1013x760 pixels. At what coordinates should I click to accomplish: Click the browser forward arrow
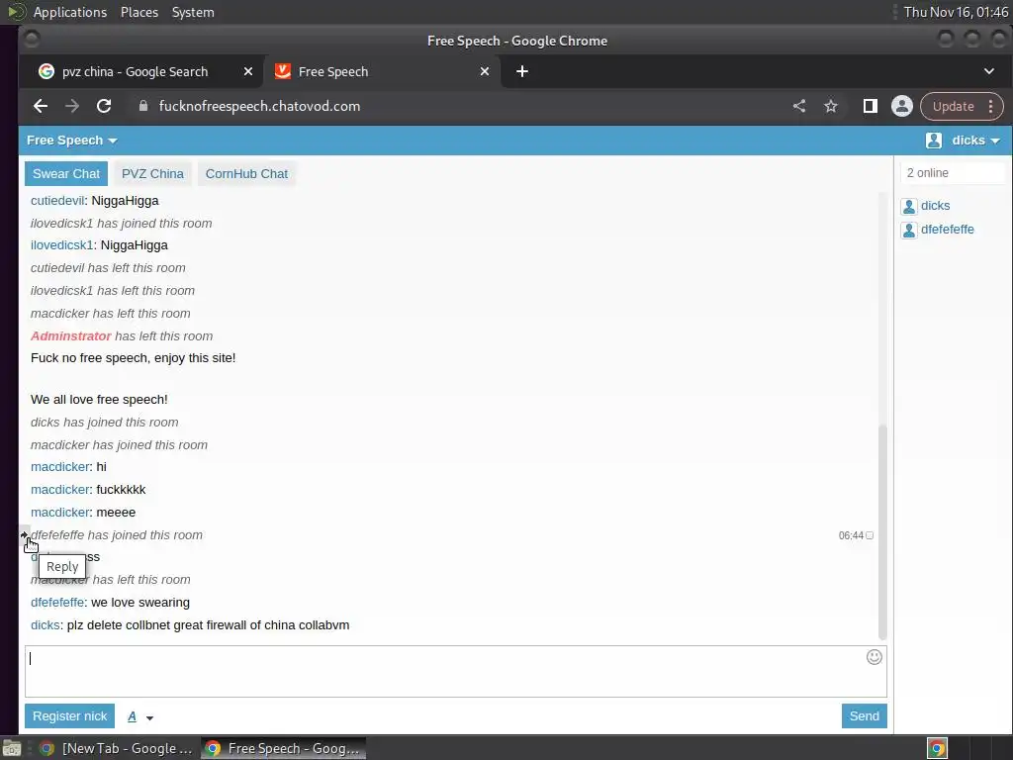click(x=71, y=106)
